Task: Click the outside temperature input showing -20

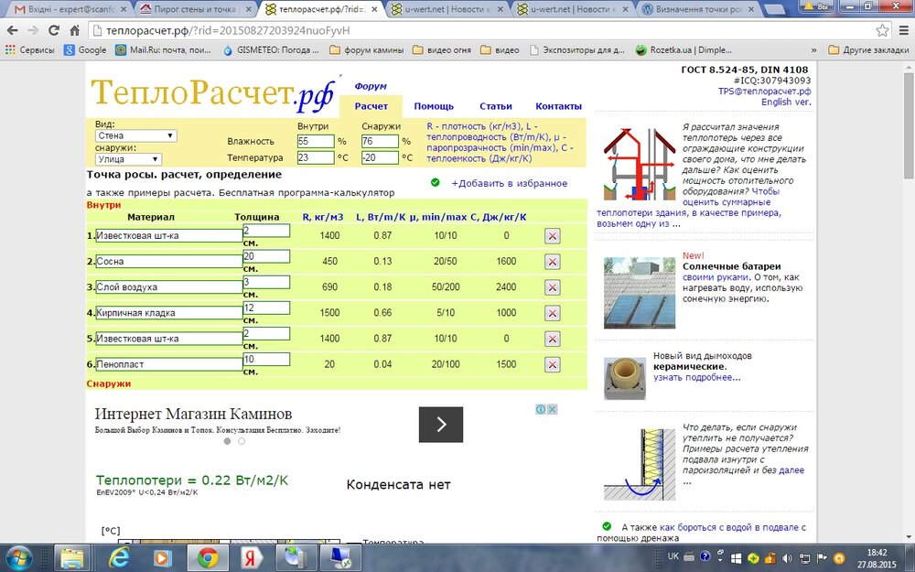Action: coord(382,156)
